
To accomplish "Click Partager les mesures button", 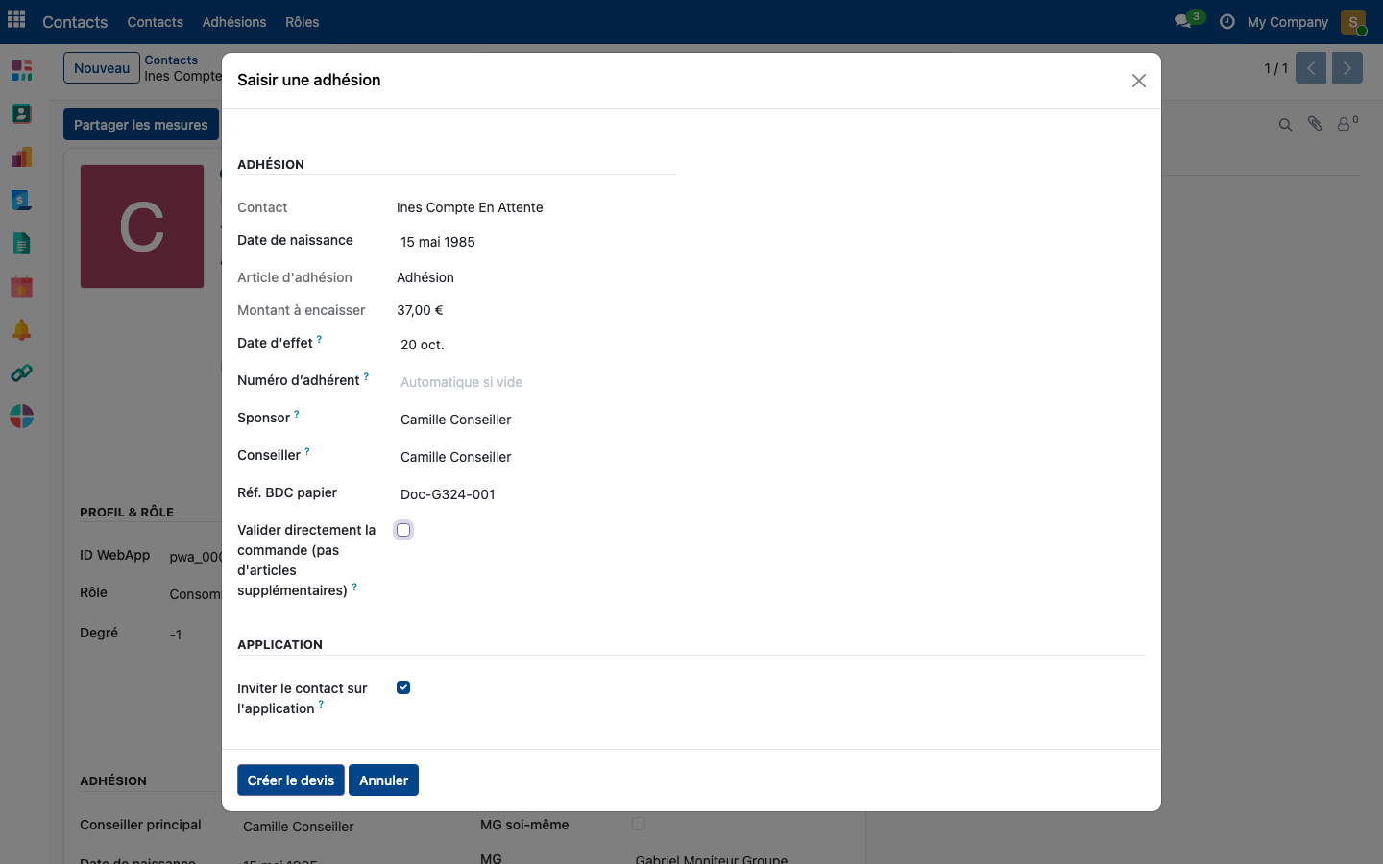I will coord(141,125).
